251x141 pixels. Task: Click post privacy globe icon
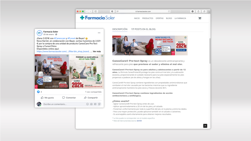tap(56, 34)
